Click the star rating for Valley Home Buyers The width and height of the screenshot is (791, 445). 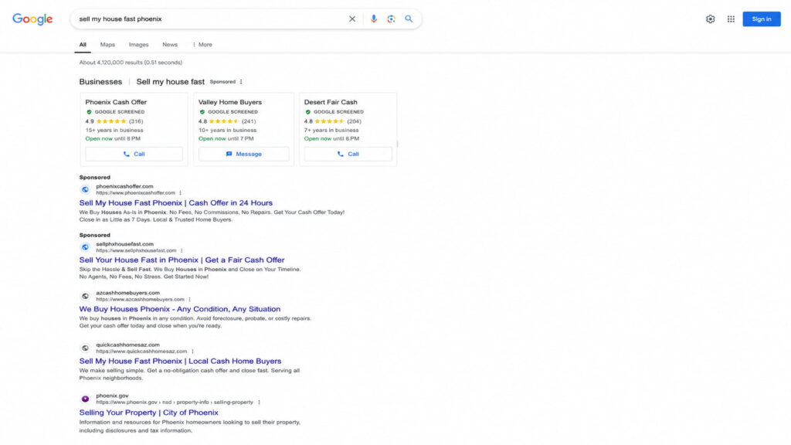point(224,121)
